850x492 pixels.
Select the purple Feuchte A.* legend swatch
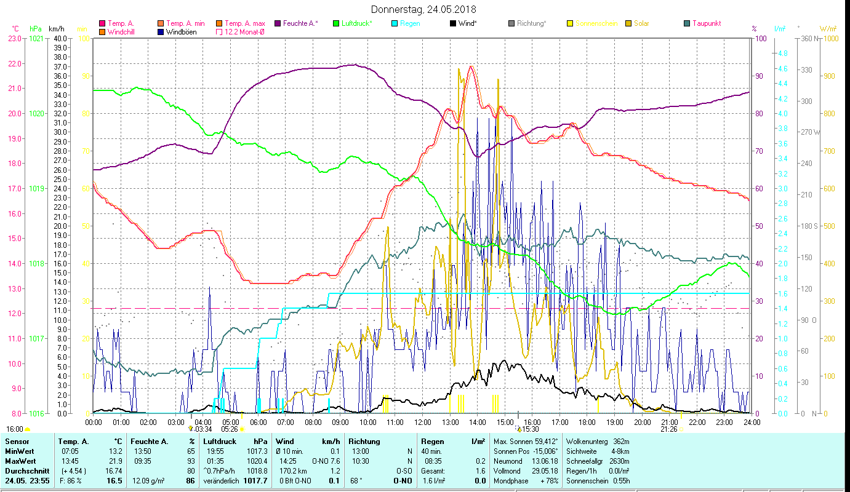pyautogui.click(x=278, y=23)
